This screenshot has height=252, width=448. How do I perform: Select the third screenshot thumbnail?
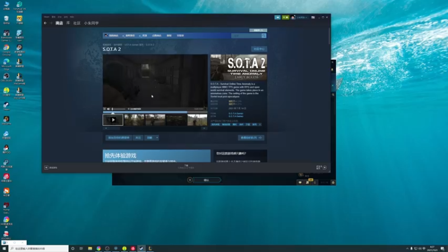click(x=155, y=120)
